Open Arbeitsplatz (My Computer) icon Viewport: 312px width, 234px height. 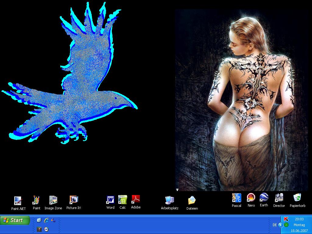coord(169,200)
